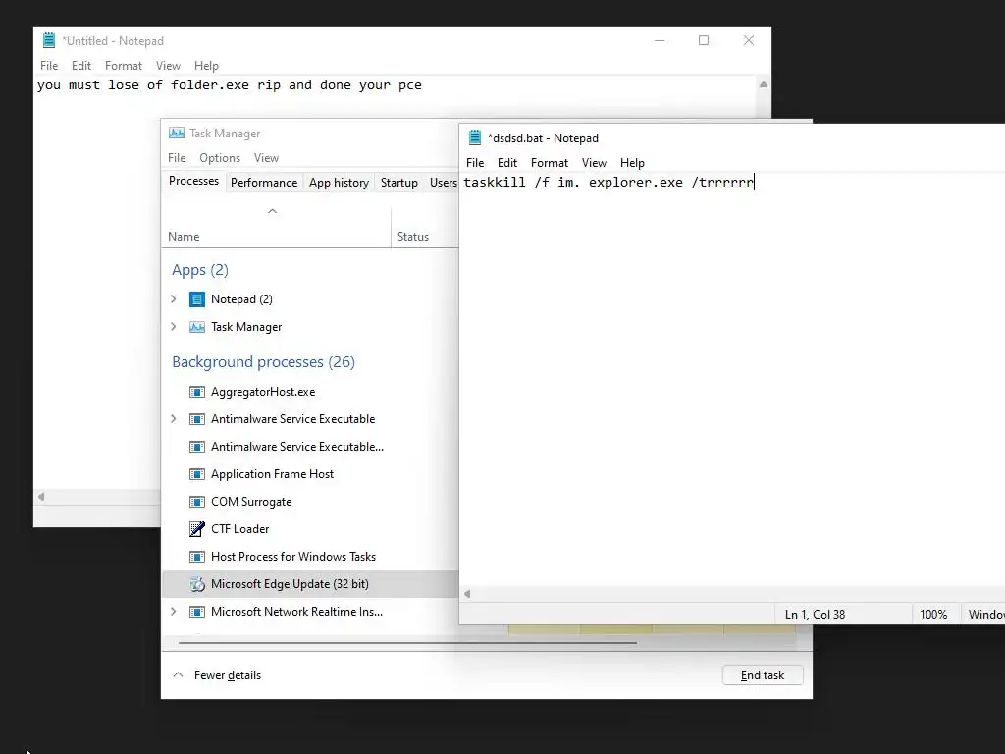Image resolution: width=1005 pixels, height=754 pixels.
Task: Minimize the Untitled Notepad window
Action: [660, 40]
